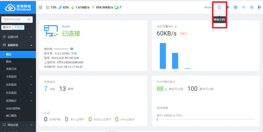The image size is (263, 132).
Task: Expand the 设置向导 menu chevron
Action: click(31, 37)
